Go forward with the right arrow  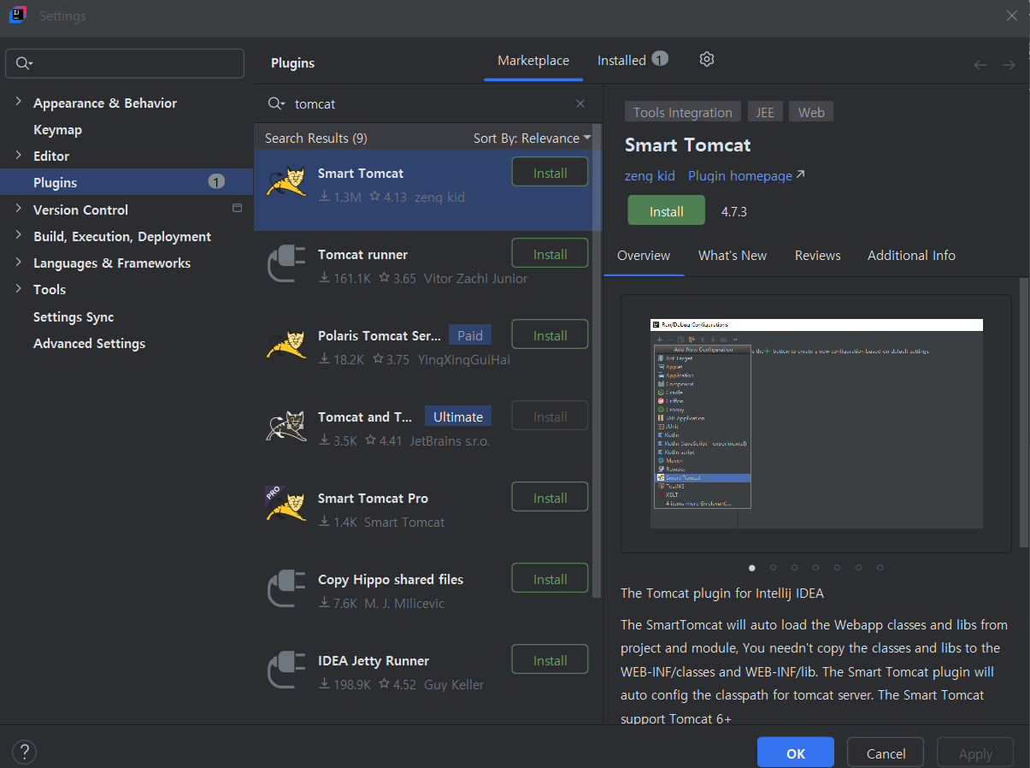click(x=1009, y=65)
